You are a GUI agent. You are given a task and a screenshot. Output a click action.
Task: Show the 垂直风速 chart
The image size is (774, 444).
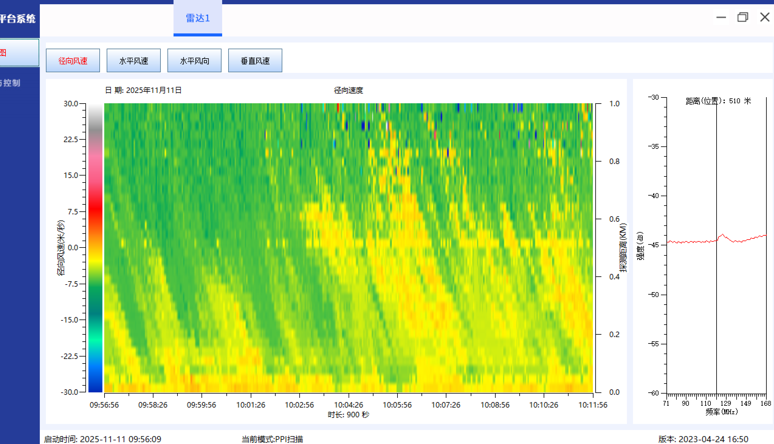pyautogui.click(x=255, y=61)
